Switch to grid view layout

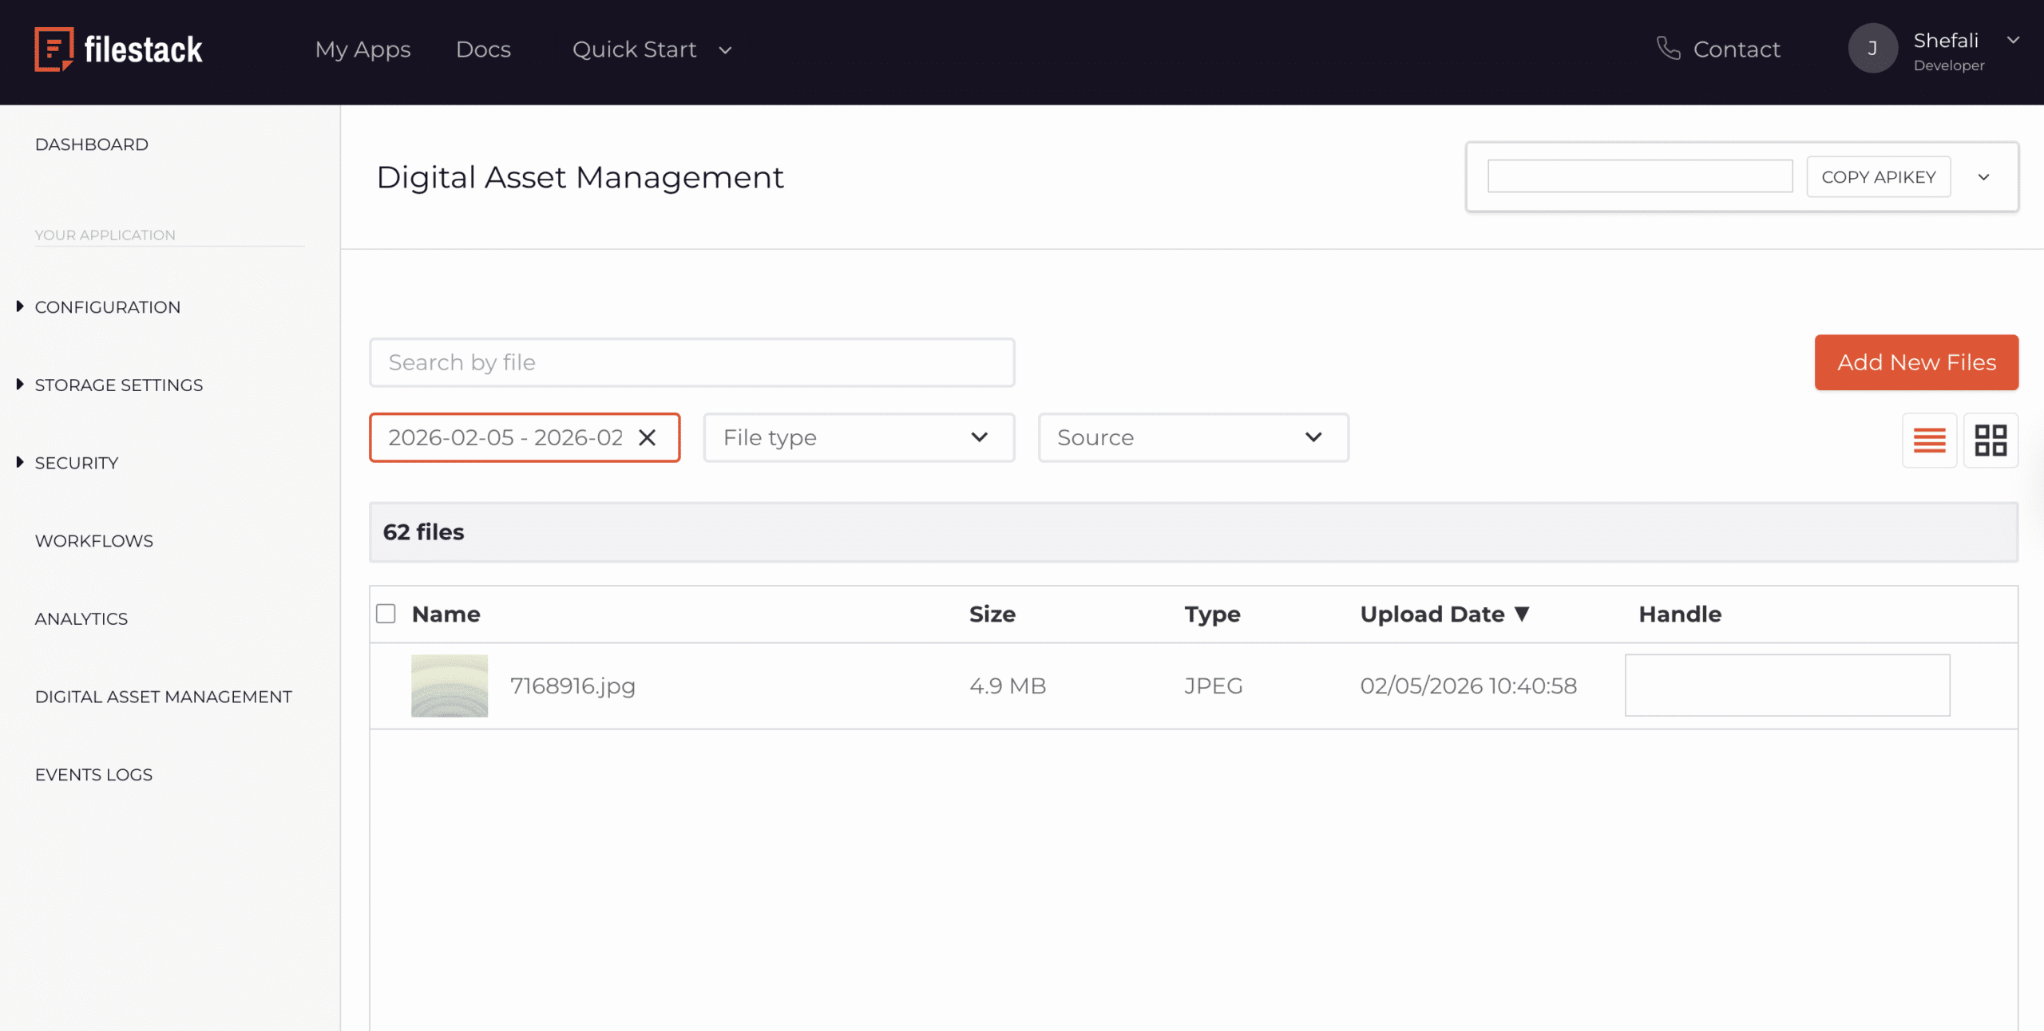coord(1991,440)
